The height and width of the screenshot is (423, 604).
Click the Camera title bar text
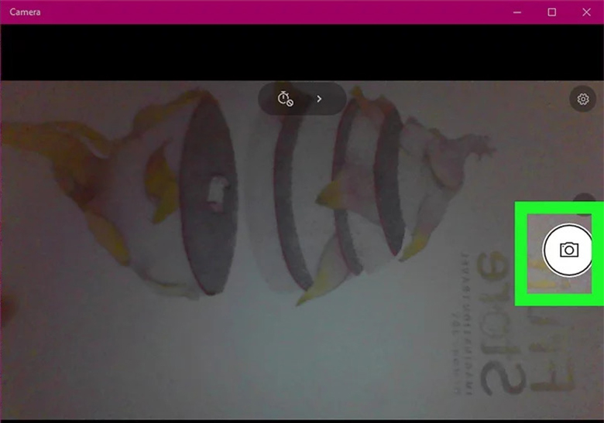point(26,12)
